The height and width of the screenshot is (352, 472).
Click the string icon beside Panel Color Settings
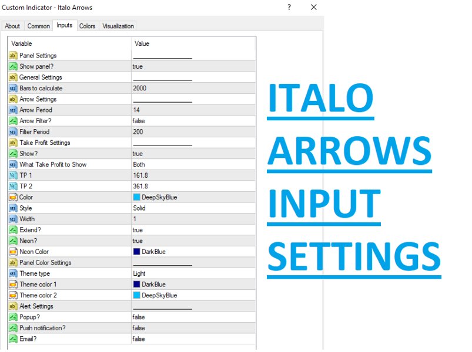pyautogui.click(x=13, y=262)
